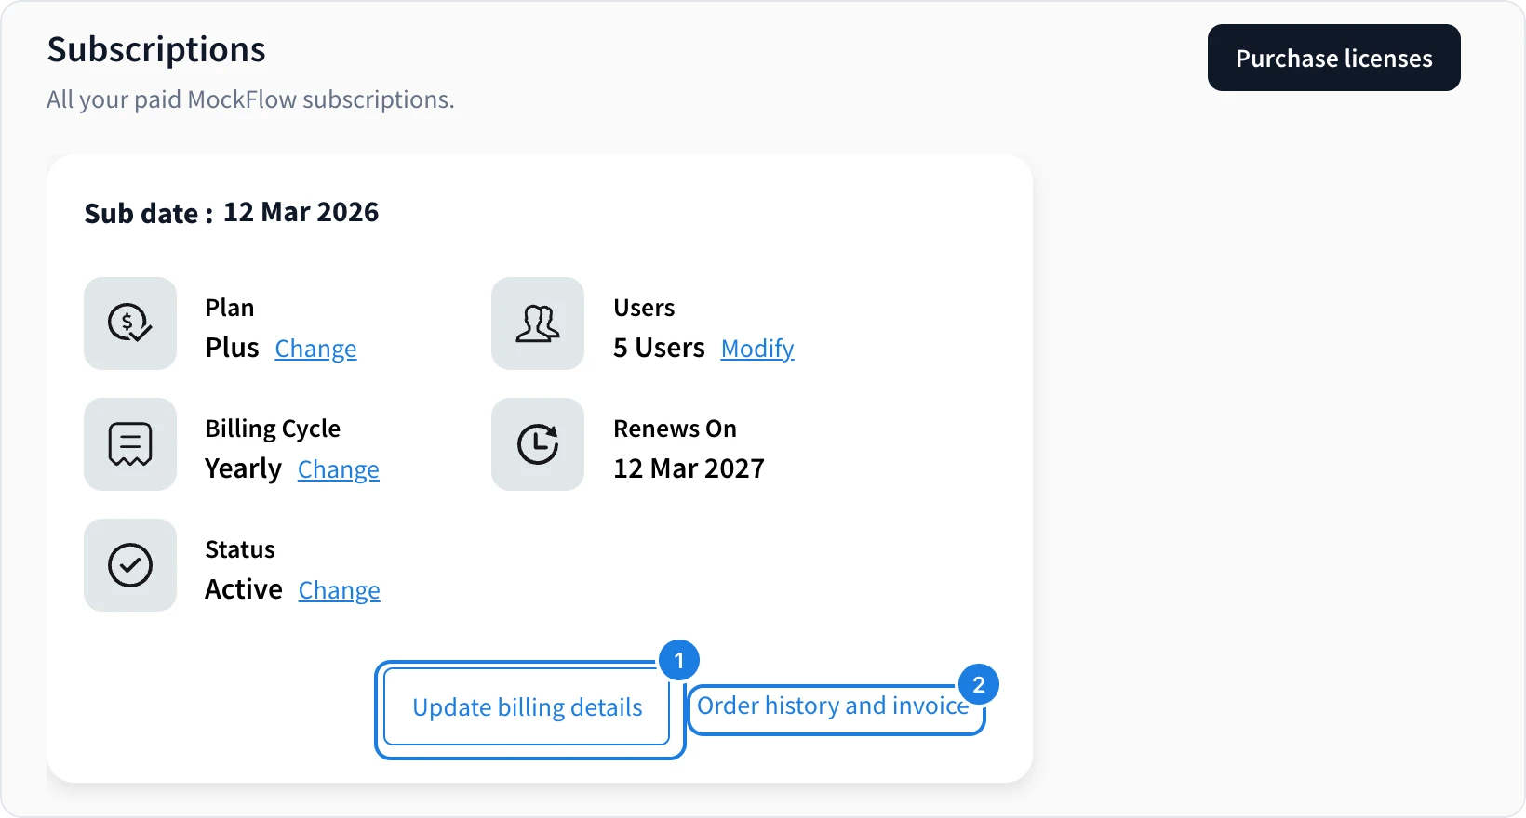Click the 'Active' status value

click(244, 589)
